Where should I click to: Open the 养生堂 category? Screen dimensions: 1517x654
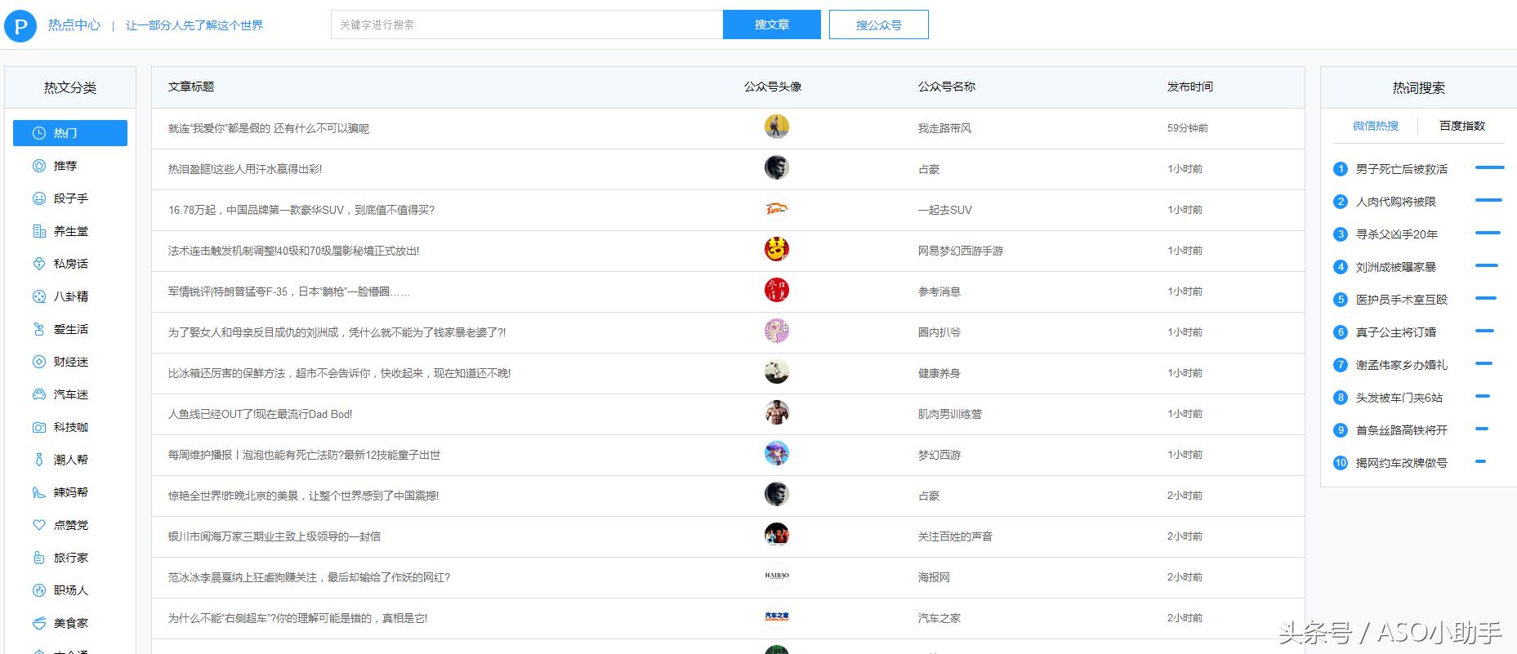70,231
